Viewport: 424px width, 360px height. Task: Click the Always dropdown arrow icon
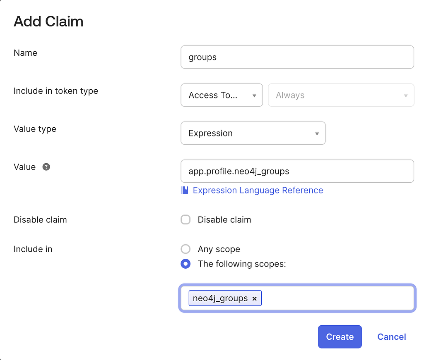tap(406, 95)
